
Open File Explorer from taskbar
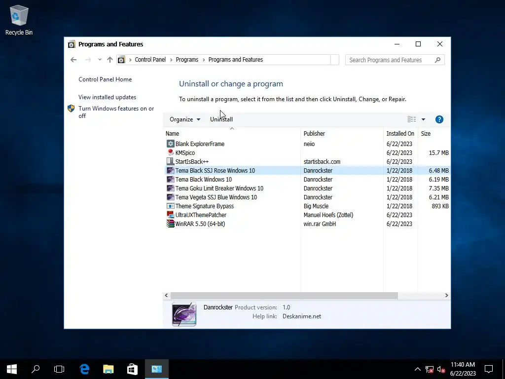tap(108, 369)
